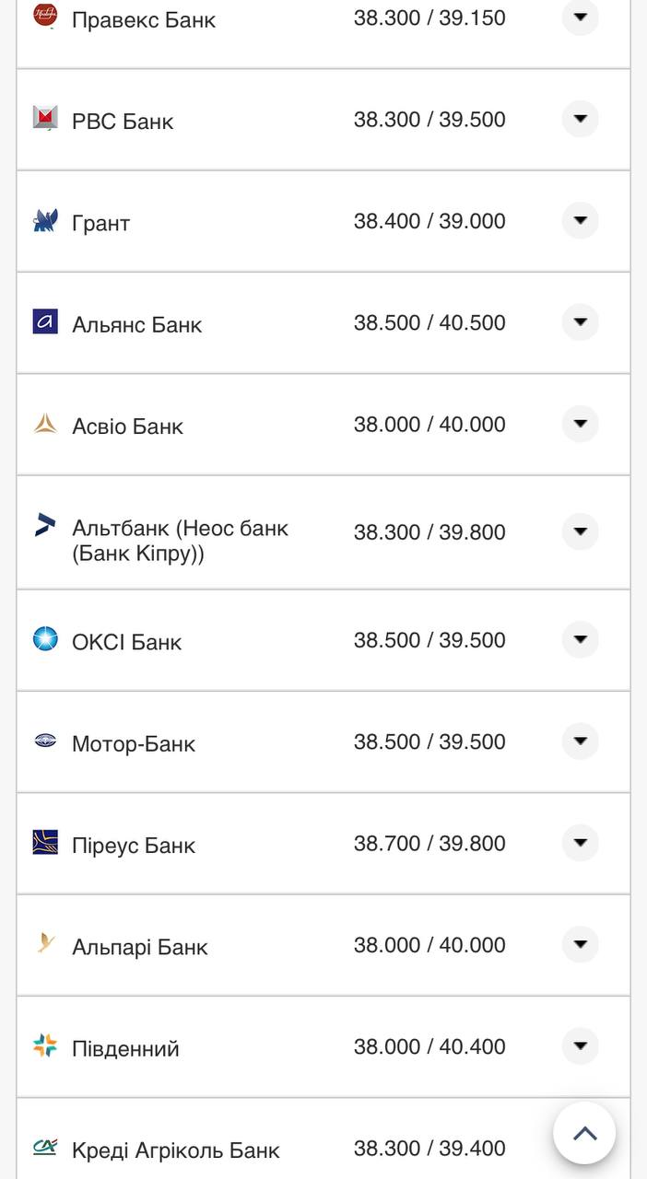
Task: Click the Асвіо Банк rate 38.000 / 40.000
Action: (429, 425)
